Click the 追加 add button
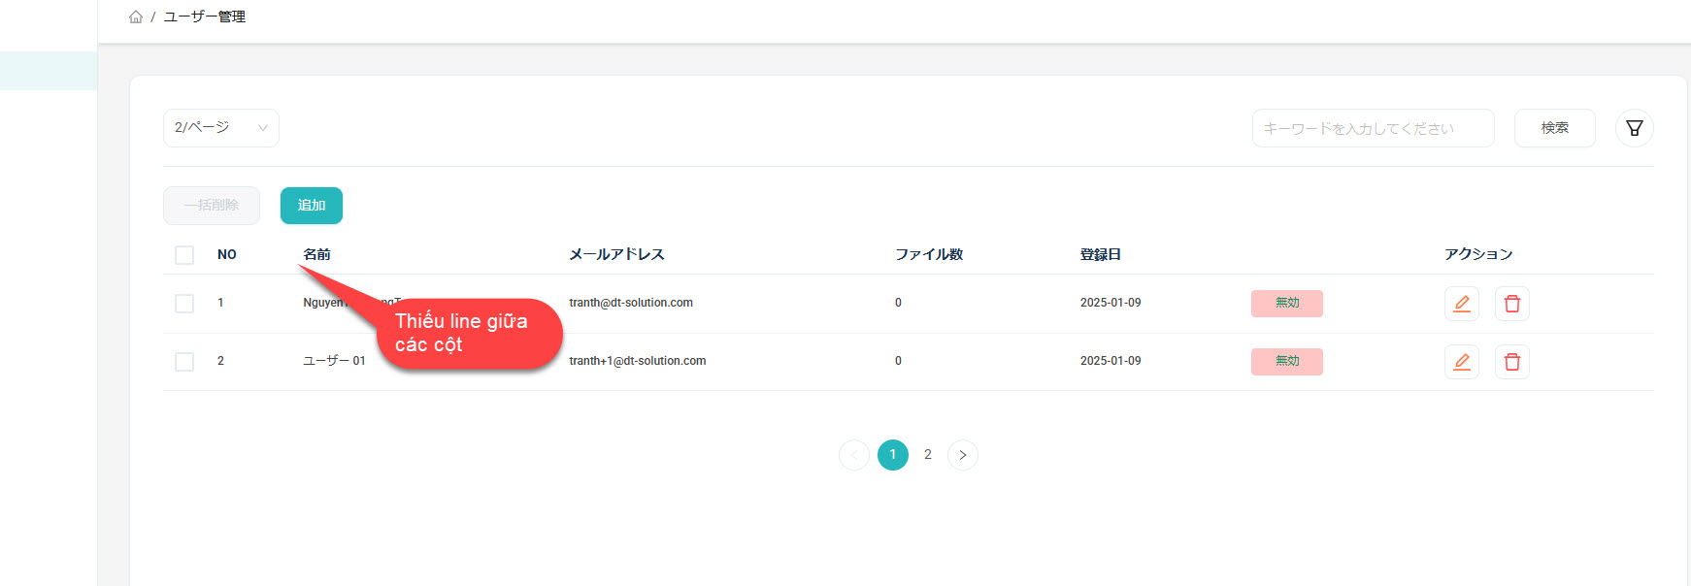Image resolution: width=1691 pixels, height=586 pixels. tap(311, 206)
